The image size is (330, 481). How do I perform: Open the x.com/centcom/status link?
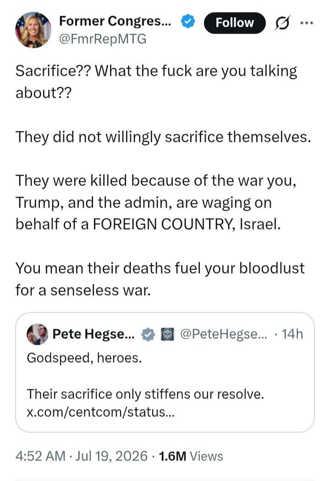click(101, 412)
